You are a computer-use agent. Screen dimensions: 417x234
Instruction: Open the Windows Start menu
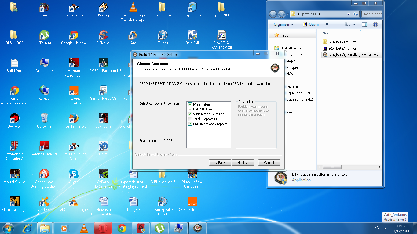tap(8, 228)
